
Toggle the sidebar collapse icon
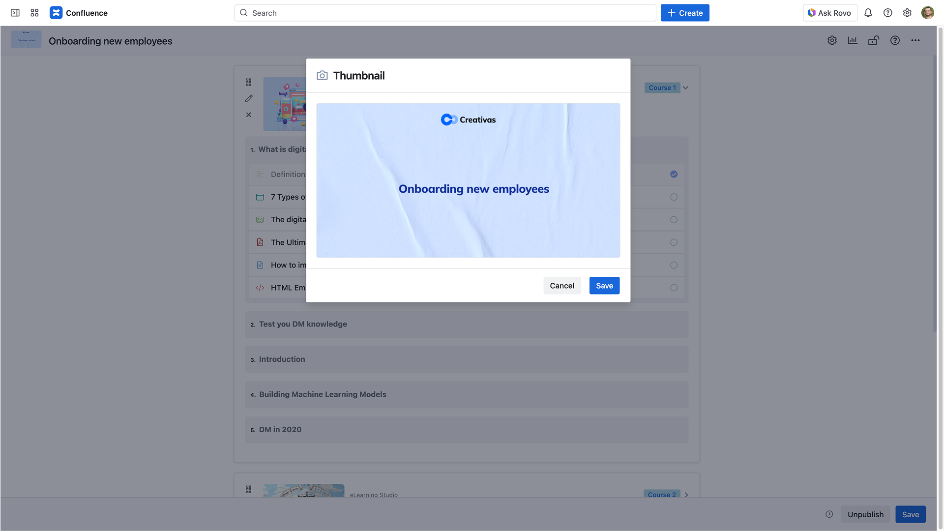[15, 13]
